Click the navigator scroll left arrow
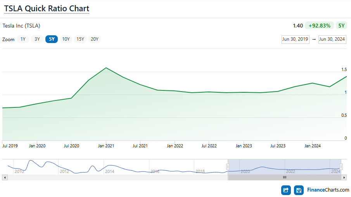This screenshot has width=351, height=197. (x=5, y=178)
